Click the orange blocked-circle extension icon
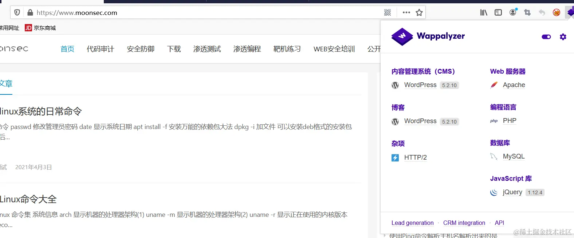The height and width of the screenshot is (238, 574). [557, 13]
